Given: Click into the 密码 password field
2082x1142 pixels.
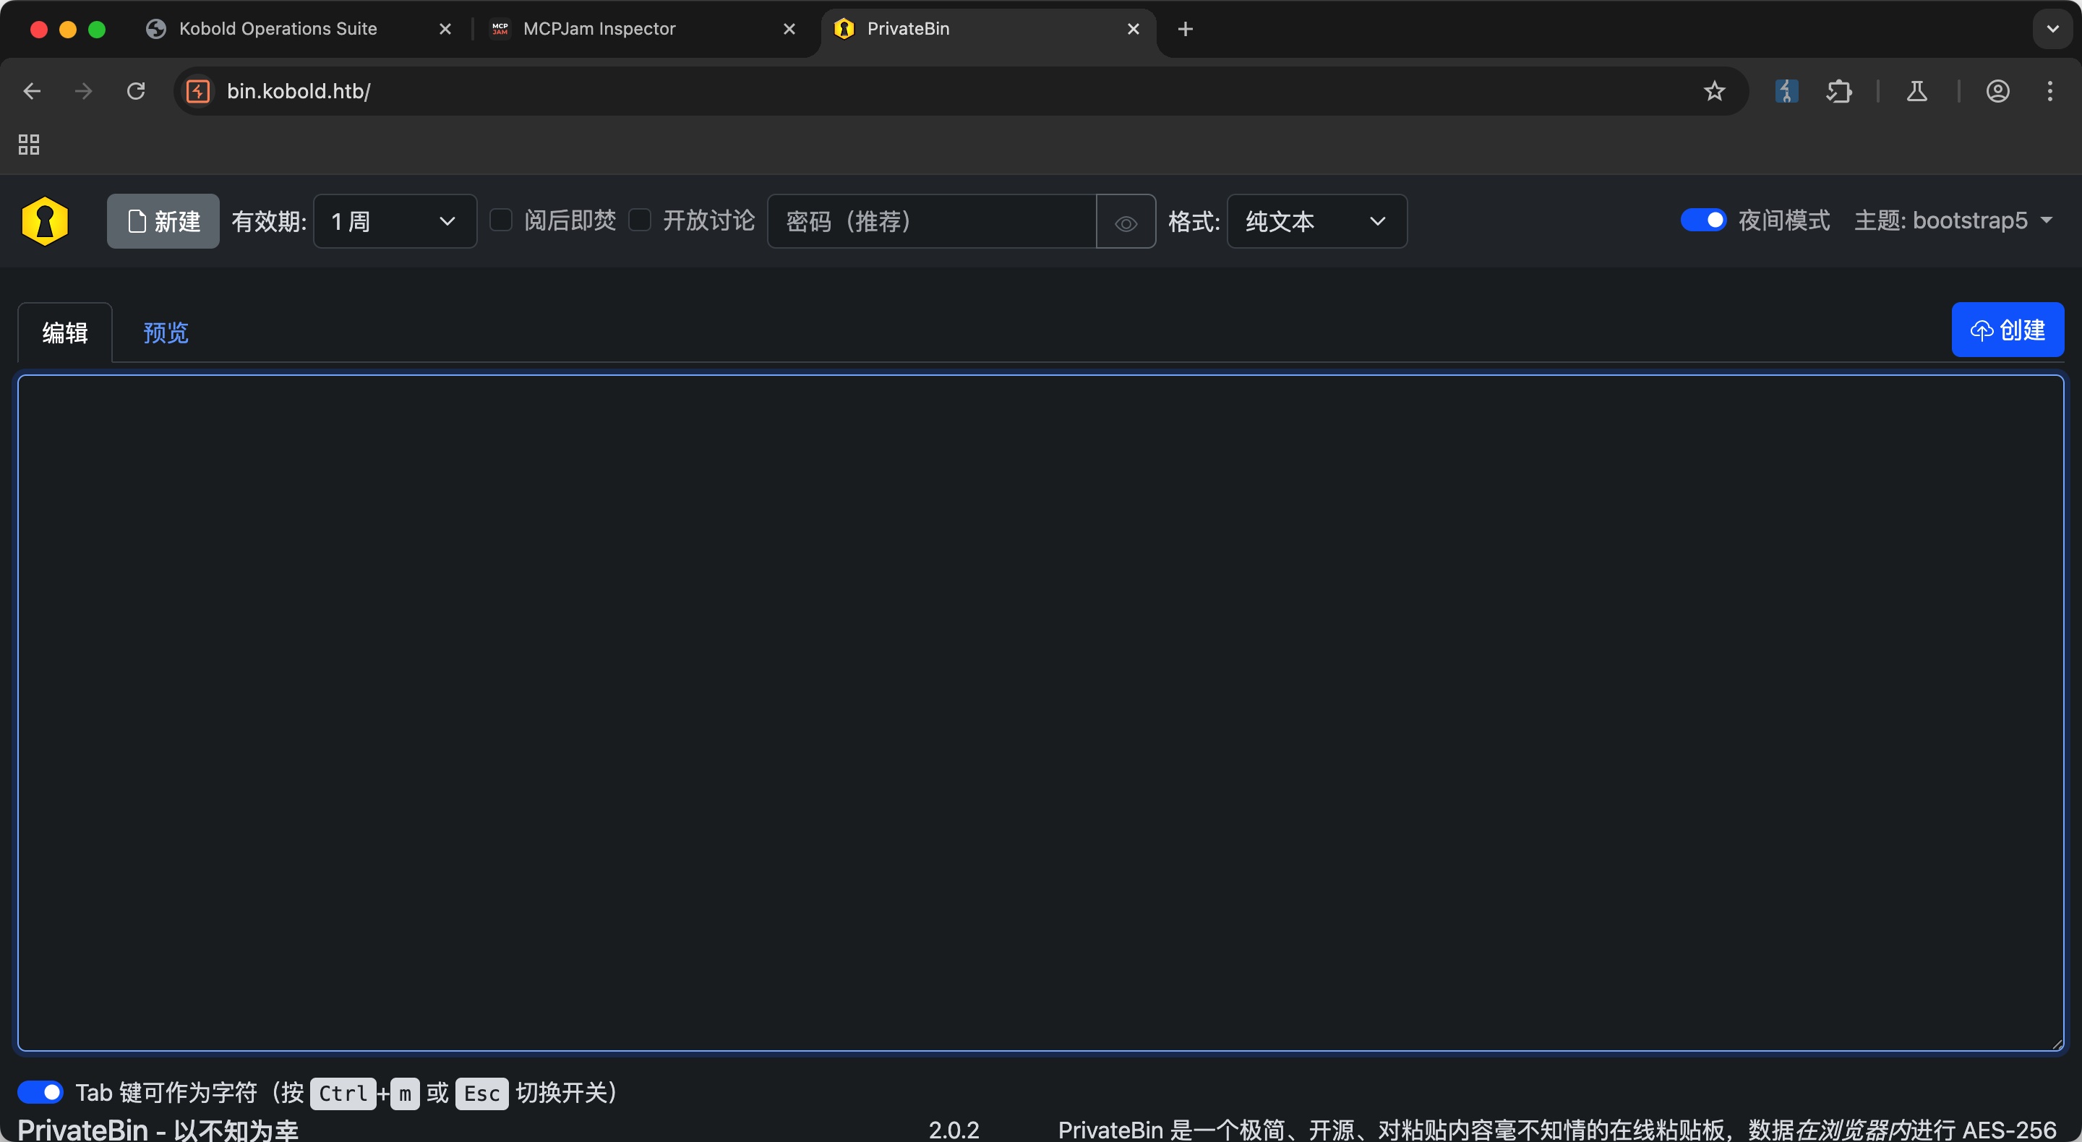Looking at the screenshot, I should pos(932,221).
